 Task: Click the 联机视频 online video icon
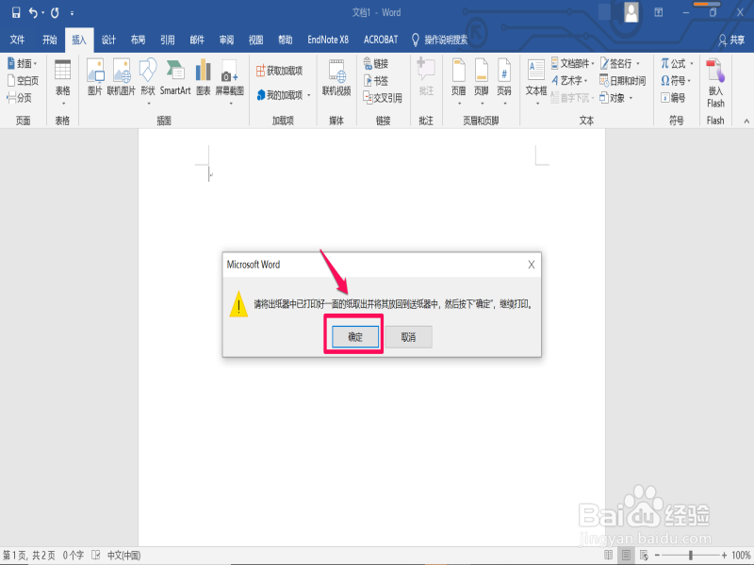(x=336, y=77)
